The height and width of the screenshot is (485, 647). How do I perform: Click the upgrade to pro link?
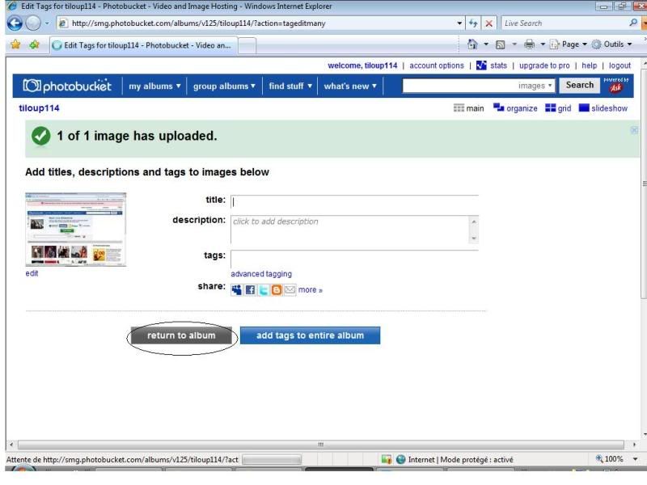point(544,65)
